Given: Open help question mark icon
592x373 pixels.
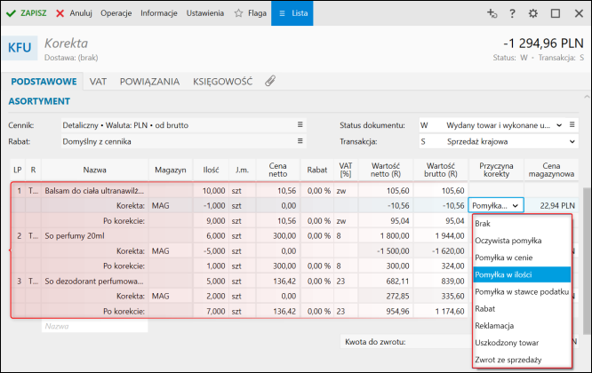Looking at the screenshot, I should coord(512,13).
